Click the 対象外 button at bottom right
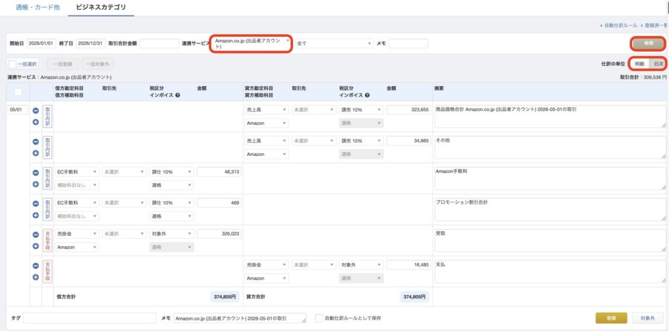Viewport: 669px width, 331px height. (647, 318)
